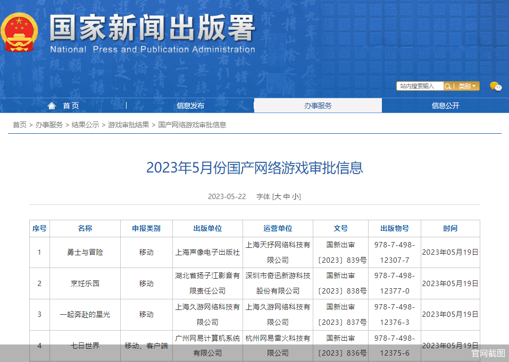509x362 pixels.
Task: Switch to the 信息发布 navigation tab
Action: pos(190,105)
